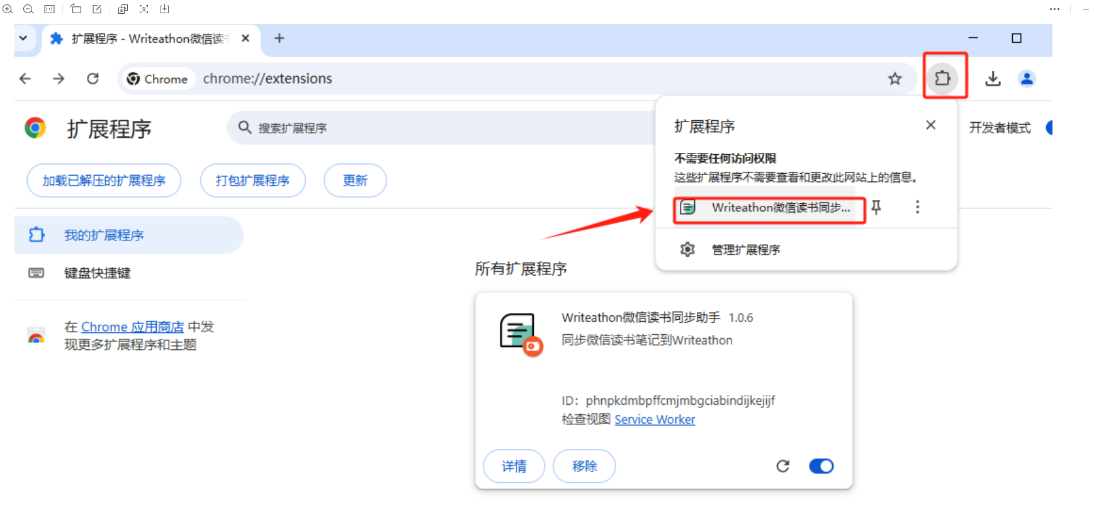The image size is (1094, 530).
Task: Click the 搜索扩展程序 search field
Action: (x=441, y=128)
